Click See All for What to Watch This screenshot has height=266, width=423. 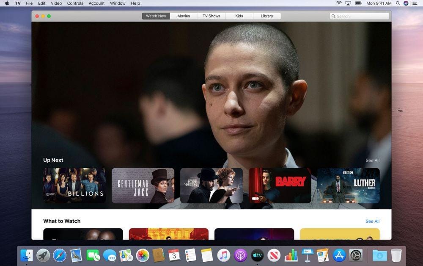click(372, 221)
